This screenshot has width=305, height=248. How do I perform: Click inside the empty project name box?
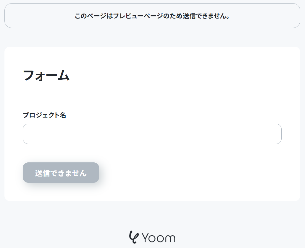tap(152, 134)
